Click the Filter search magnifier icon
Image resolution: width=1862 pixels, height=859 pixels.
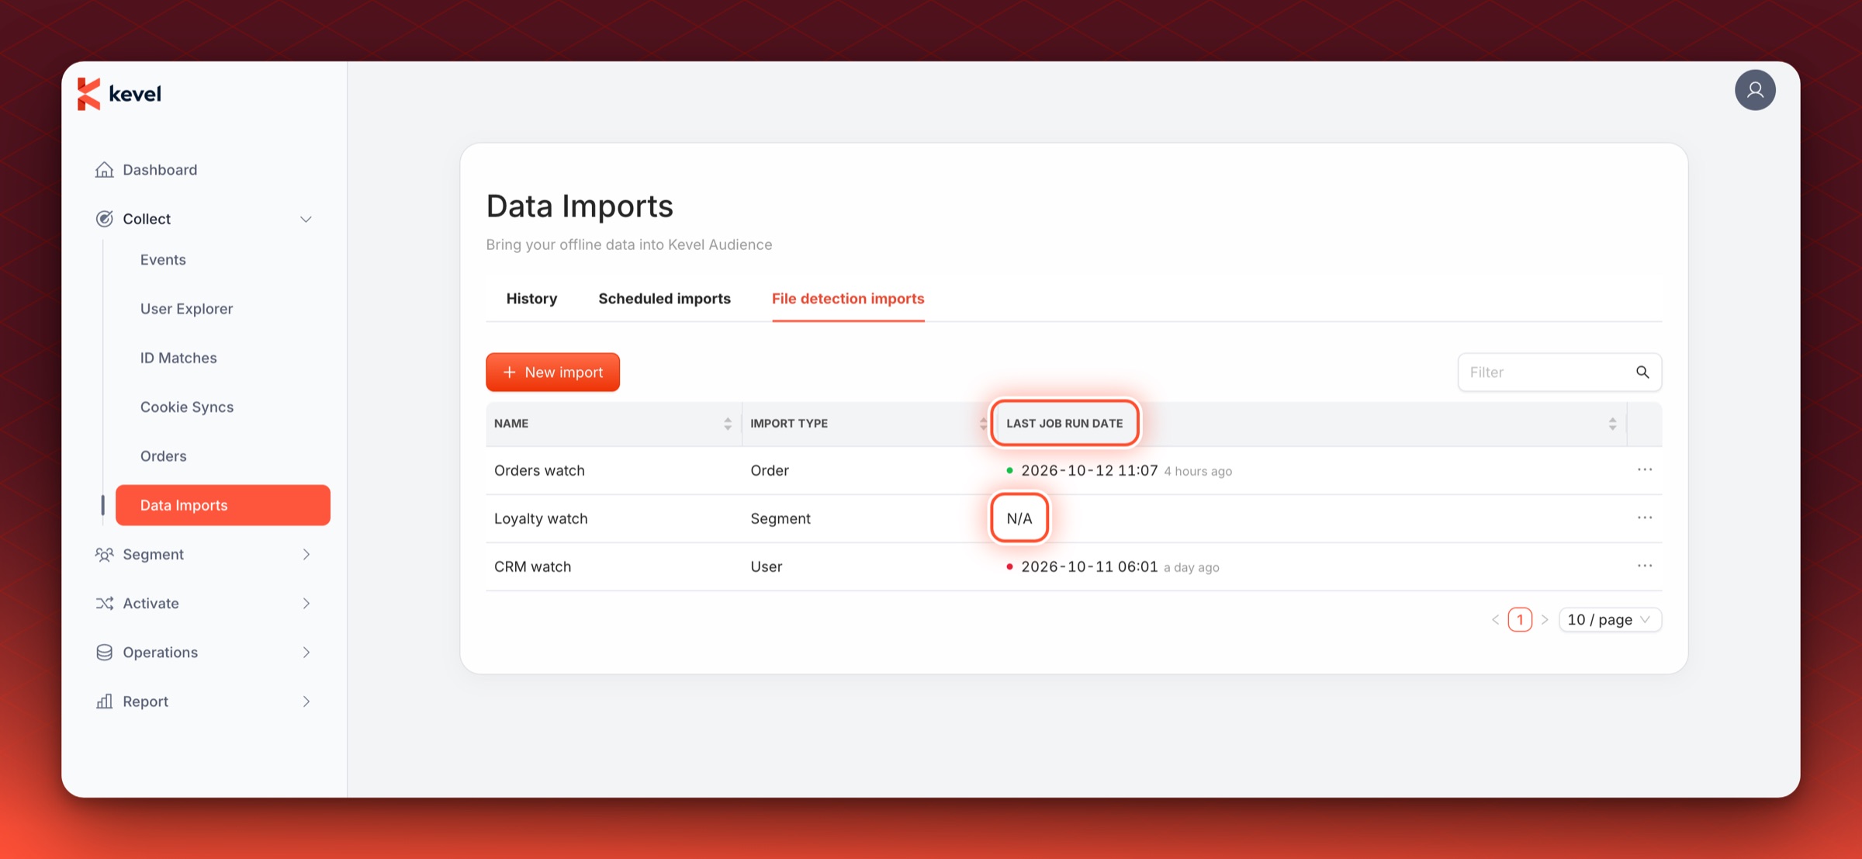pyautogui.click(x=1642, y=372)
